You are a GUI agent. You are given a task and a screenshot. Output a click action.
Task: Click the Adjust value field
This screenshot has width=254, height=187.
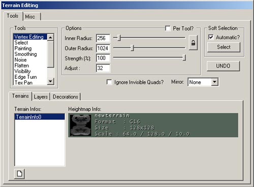(x=103, y=68)
